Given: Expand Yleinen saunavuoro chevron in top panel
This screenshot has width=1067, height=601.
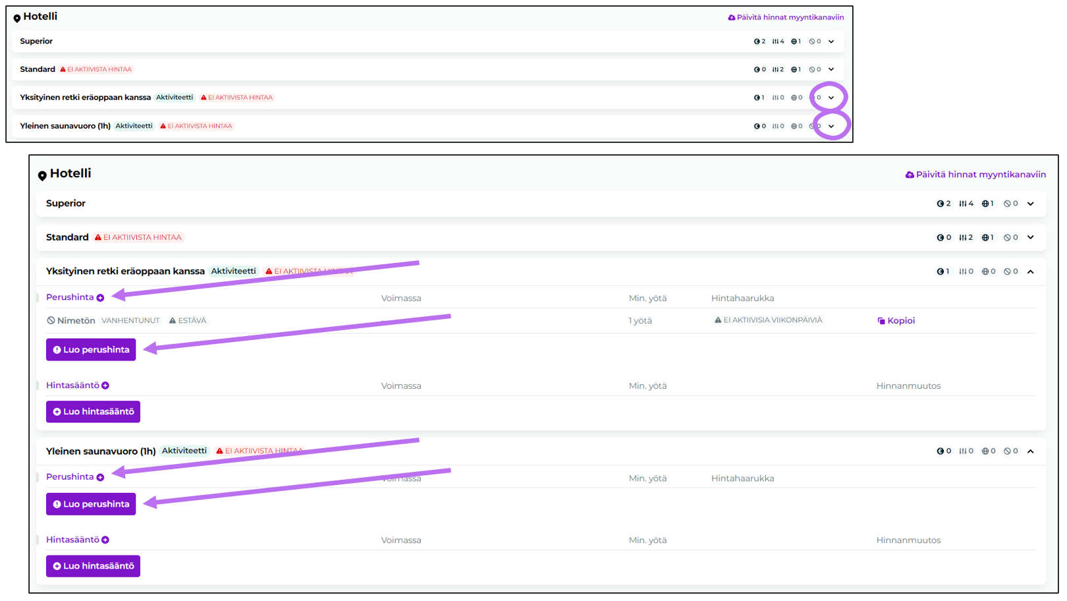Looking at the screenshot, I should click(831, 126).
